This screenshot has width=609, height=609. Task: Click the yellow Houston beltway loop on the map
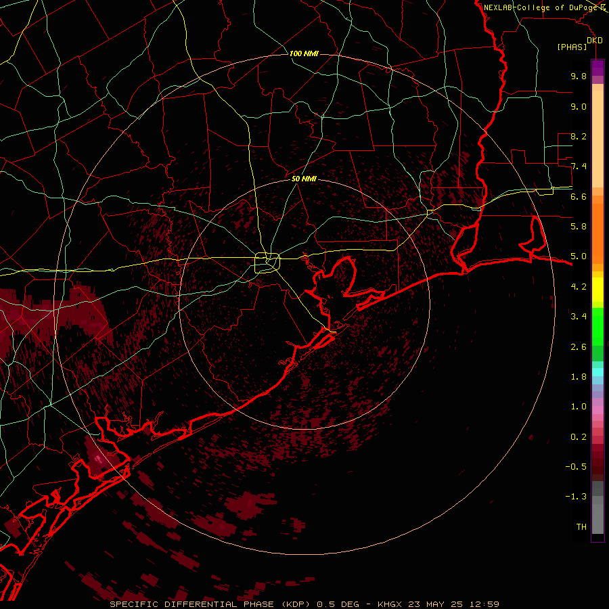coord(267,263)
